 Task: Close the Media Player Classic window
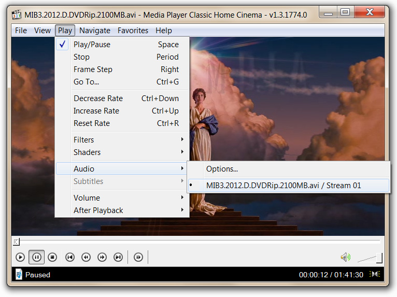tap(370, 12)
